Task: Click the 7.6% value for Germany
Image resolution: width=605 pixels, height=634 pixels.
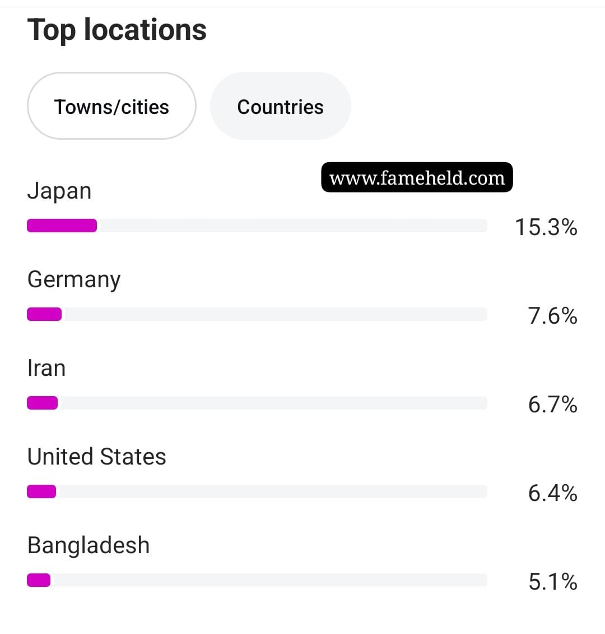Action: click(552, 316)
